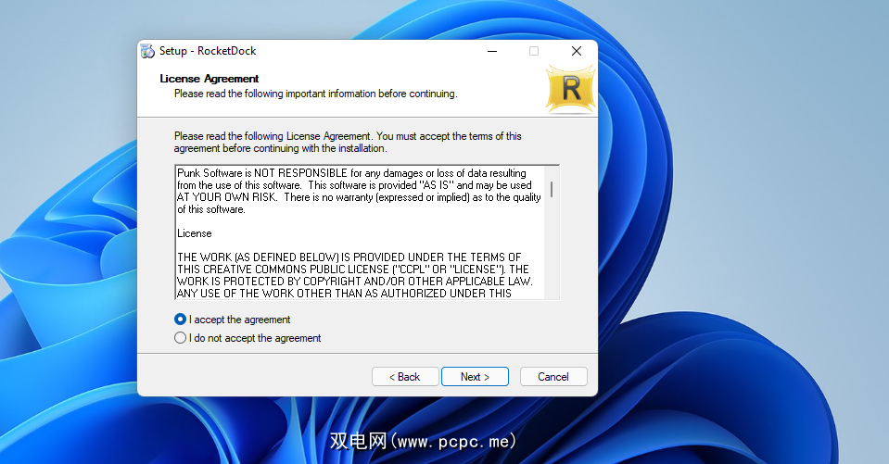Image resolution: width=889 pixels, height=464 pixels.
Task: Click 'AT YOUR OWN RISK' line
Action: pyautogui.click(x=359, y=197)
